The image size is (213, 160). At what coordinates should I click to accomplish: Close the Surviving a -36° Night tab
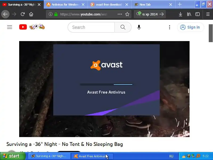pyautogui.click(x=39, y=5)
